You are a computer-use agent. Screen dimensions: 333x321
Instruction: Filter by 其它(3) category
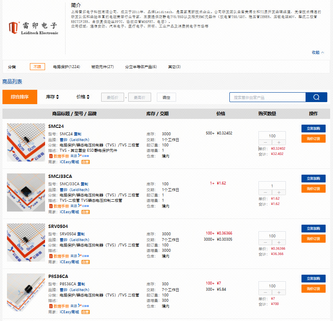174,67
